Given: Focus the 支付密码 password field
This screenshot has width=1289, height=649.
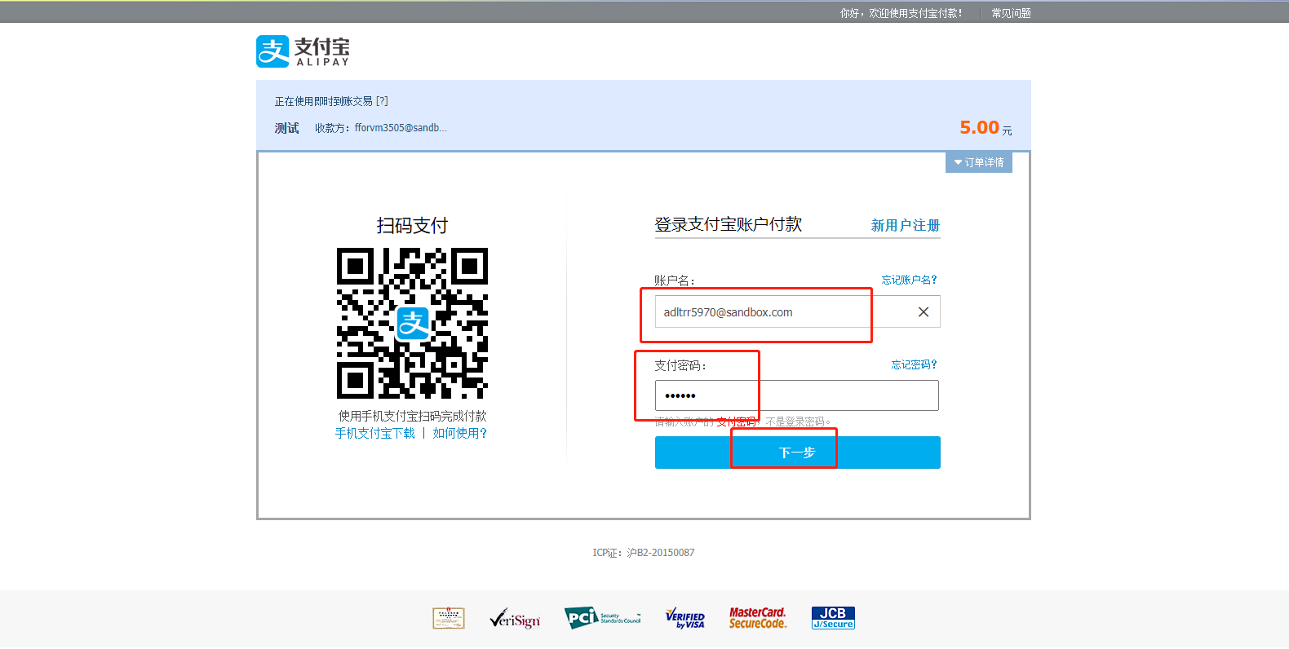Looking at the screenshot, I should pos(797,395).
